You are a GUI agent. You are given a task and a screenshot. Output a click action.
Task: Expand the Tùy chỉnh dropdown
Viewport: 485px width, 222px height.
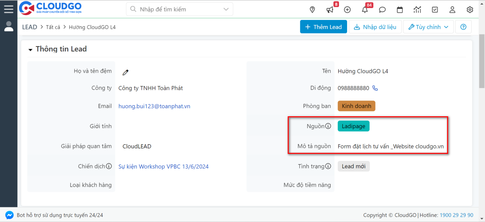[428, 27]
